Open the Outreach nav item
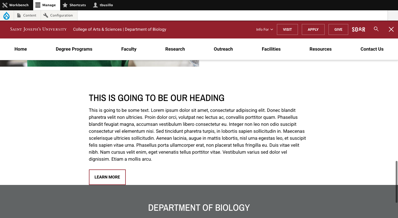This screenshot has width=398, height=218. pyautogui.click(x=223, y=49)
